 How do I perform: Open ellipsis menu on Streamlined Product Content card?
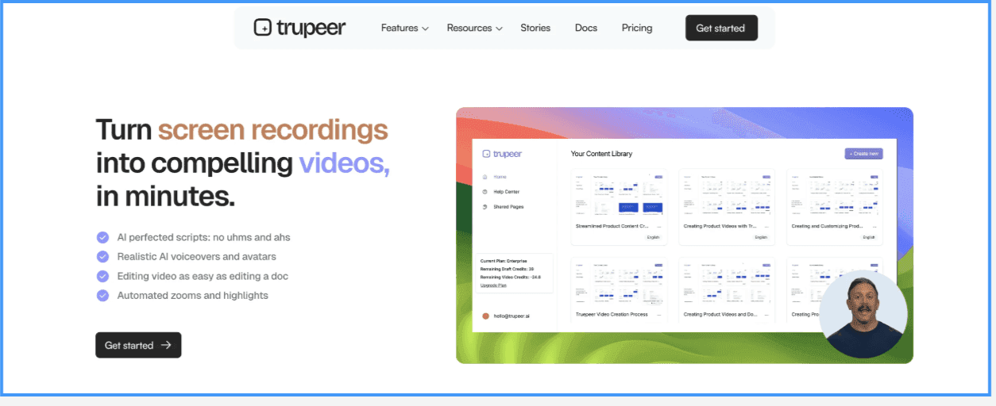[660, 226]
